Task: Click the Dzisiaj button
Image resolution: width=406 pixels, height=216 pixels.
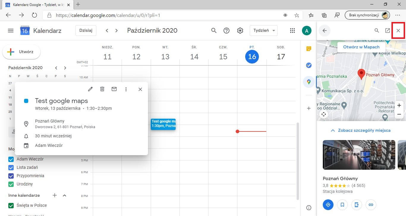Action: [x=86, y=31]
